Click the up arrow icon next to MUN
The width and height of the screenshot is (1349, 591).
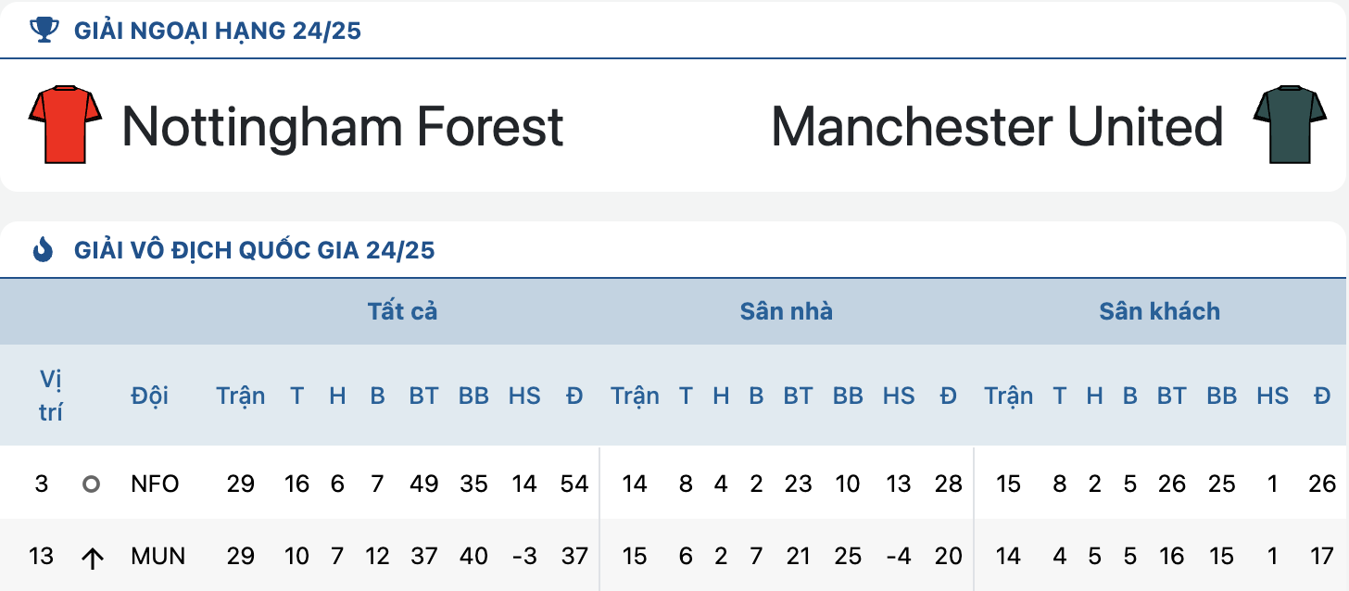click(91, 557)
